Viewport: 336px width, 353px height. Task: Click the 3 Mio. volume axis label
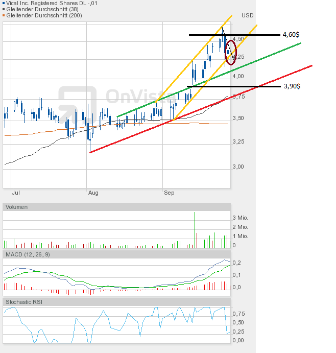[x=240, y=218]
